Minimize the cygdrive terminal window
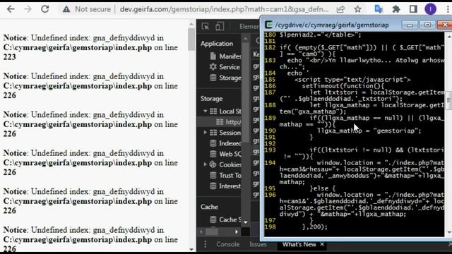The image size is (452, 254). (410, 25)
